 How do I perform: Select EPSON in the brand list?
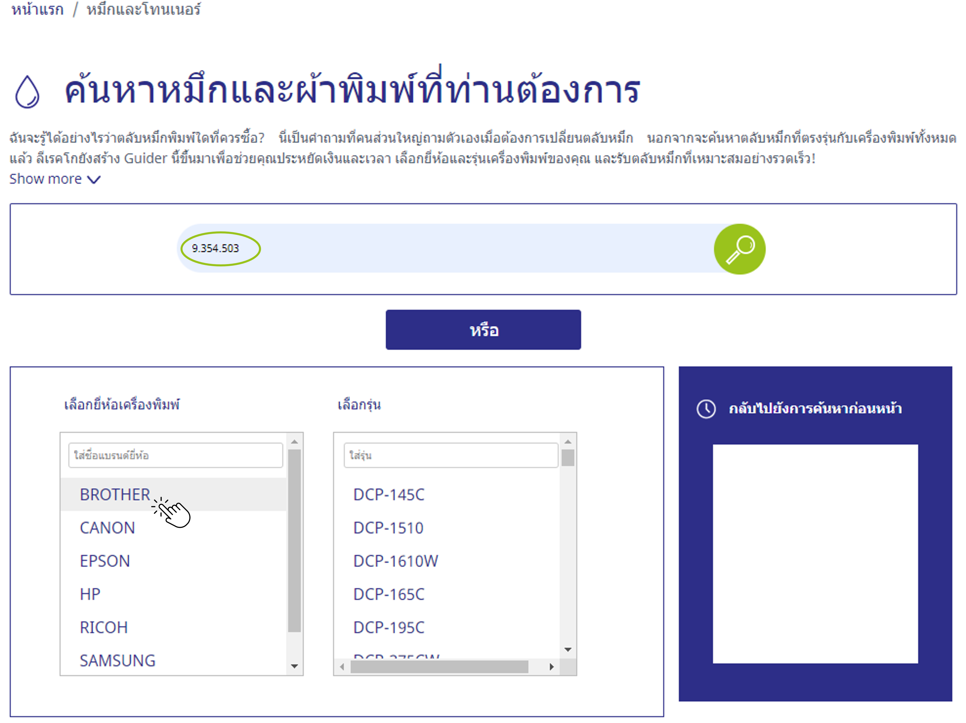pyautogui.click(x=173, y=561)
